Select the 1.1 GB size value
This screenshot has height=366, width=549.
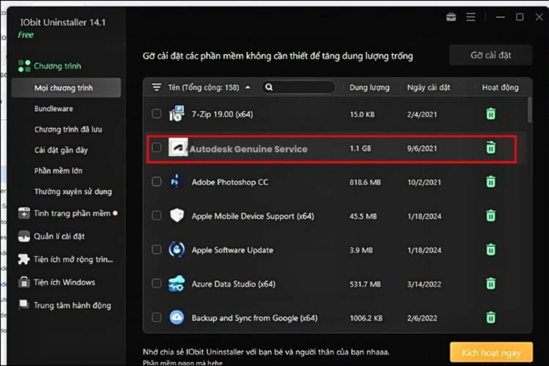tap(360, 148)
